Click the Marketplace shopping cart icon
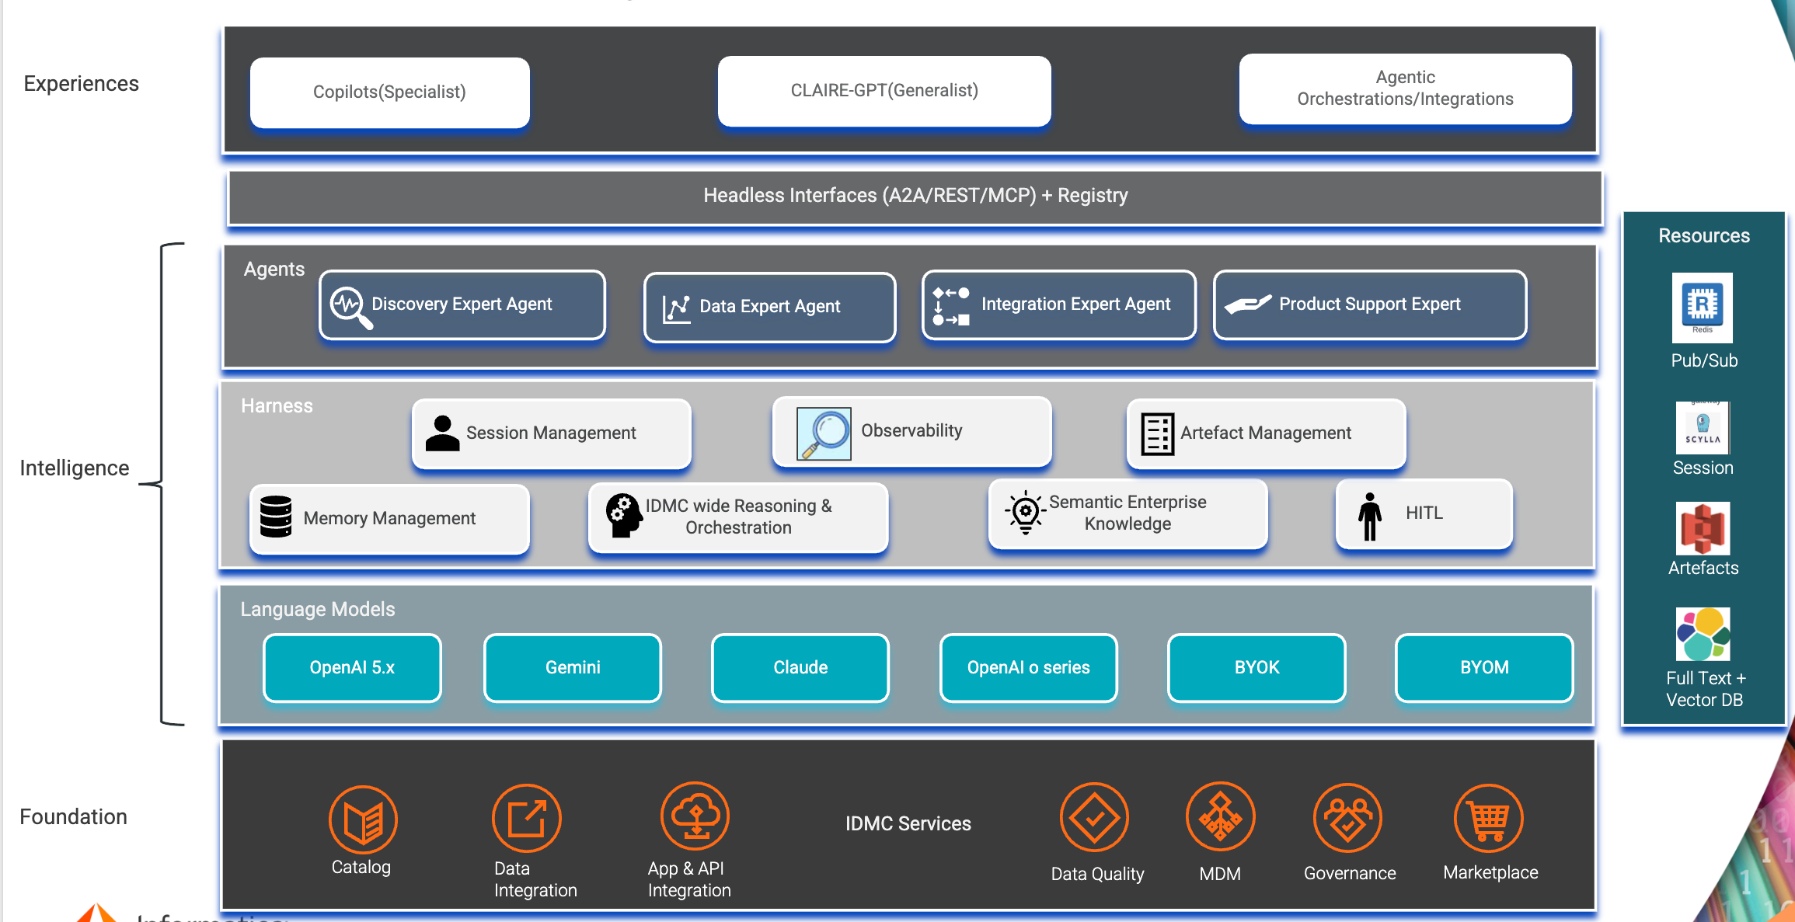The image size is (1795, 922). (x=1489, y=819)
